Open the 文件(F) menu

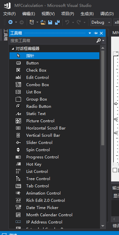10,14
